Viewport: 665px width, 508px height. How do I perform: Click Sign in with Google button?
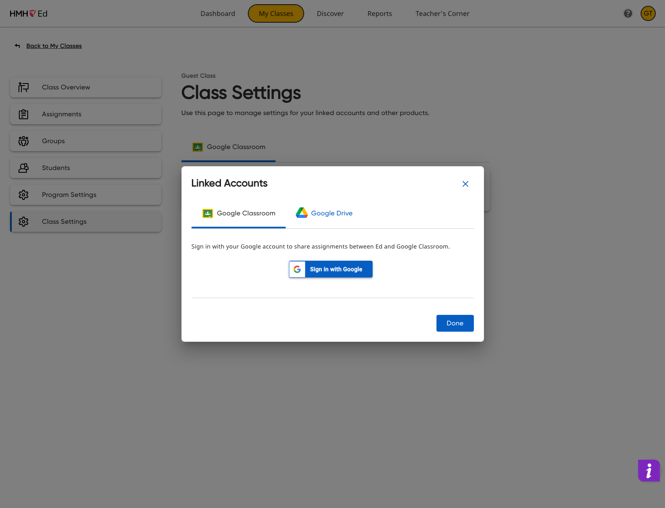click(331, 269)
